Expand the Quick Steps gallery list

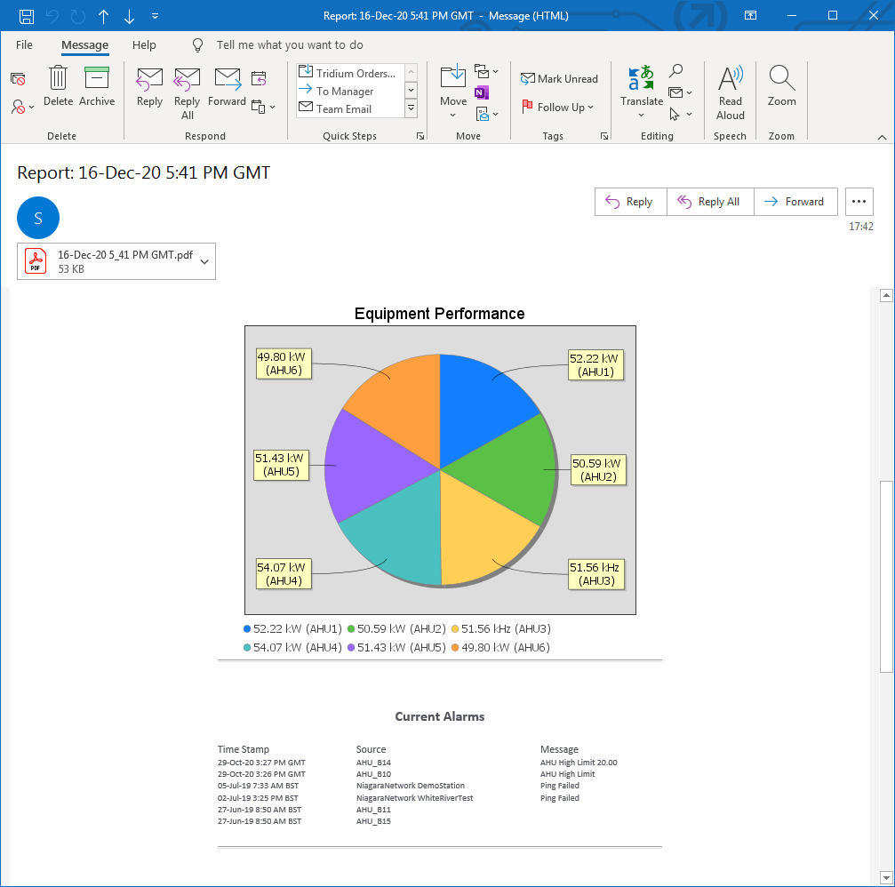(411, 108)
